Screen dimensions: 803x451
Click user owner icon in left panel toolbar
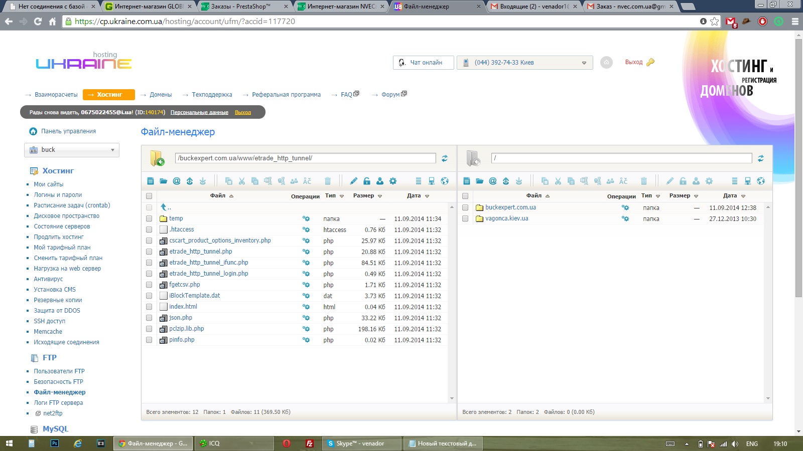pos(380,181)
